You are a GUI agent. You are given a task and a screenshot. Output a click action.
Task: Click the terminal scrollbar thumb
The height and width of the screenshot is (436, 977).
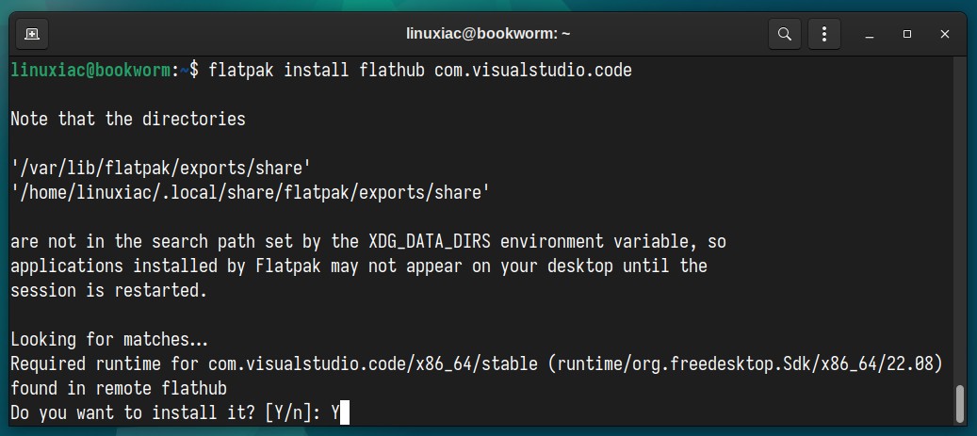tap(960, 404)
